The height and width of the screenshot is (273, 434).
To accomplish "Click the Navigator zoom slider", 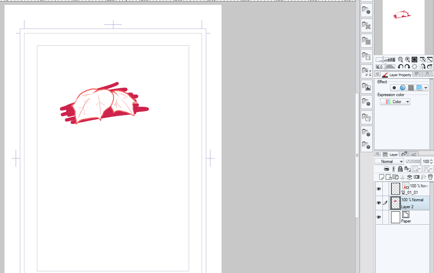I will 385,60.
